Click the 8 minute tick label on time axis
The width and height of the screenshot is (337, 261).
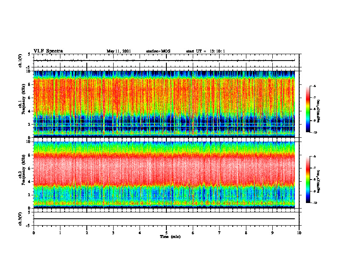(246, 233)
